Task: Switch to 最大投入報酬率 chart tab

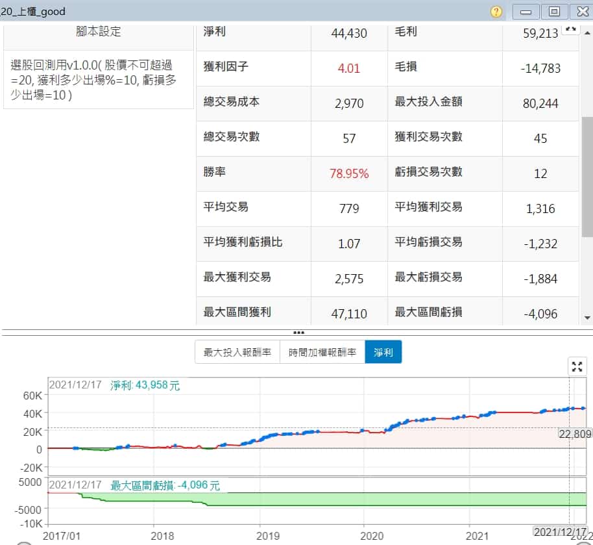Action: (237, 353)
